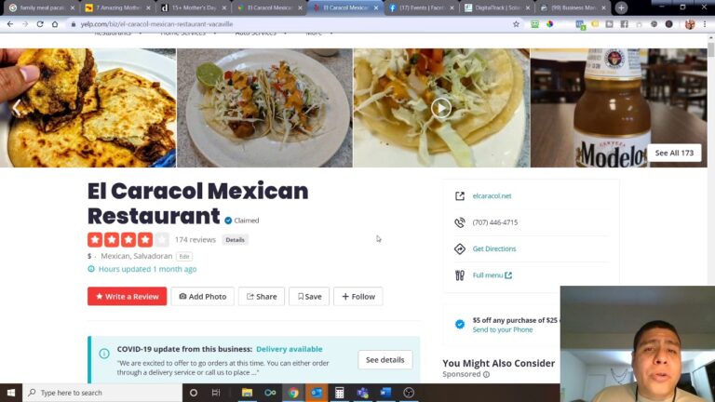
Task: Open Outlook from taskbar
Action: 317,393
